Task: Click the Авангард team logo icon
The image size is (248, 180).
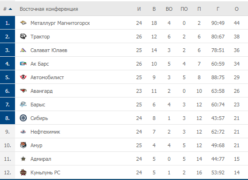Action: pyautogui.click(x=23, y=91)
